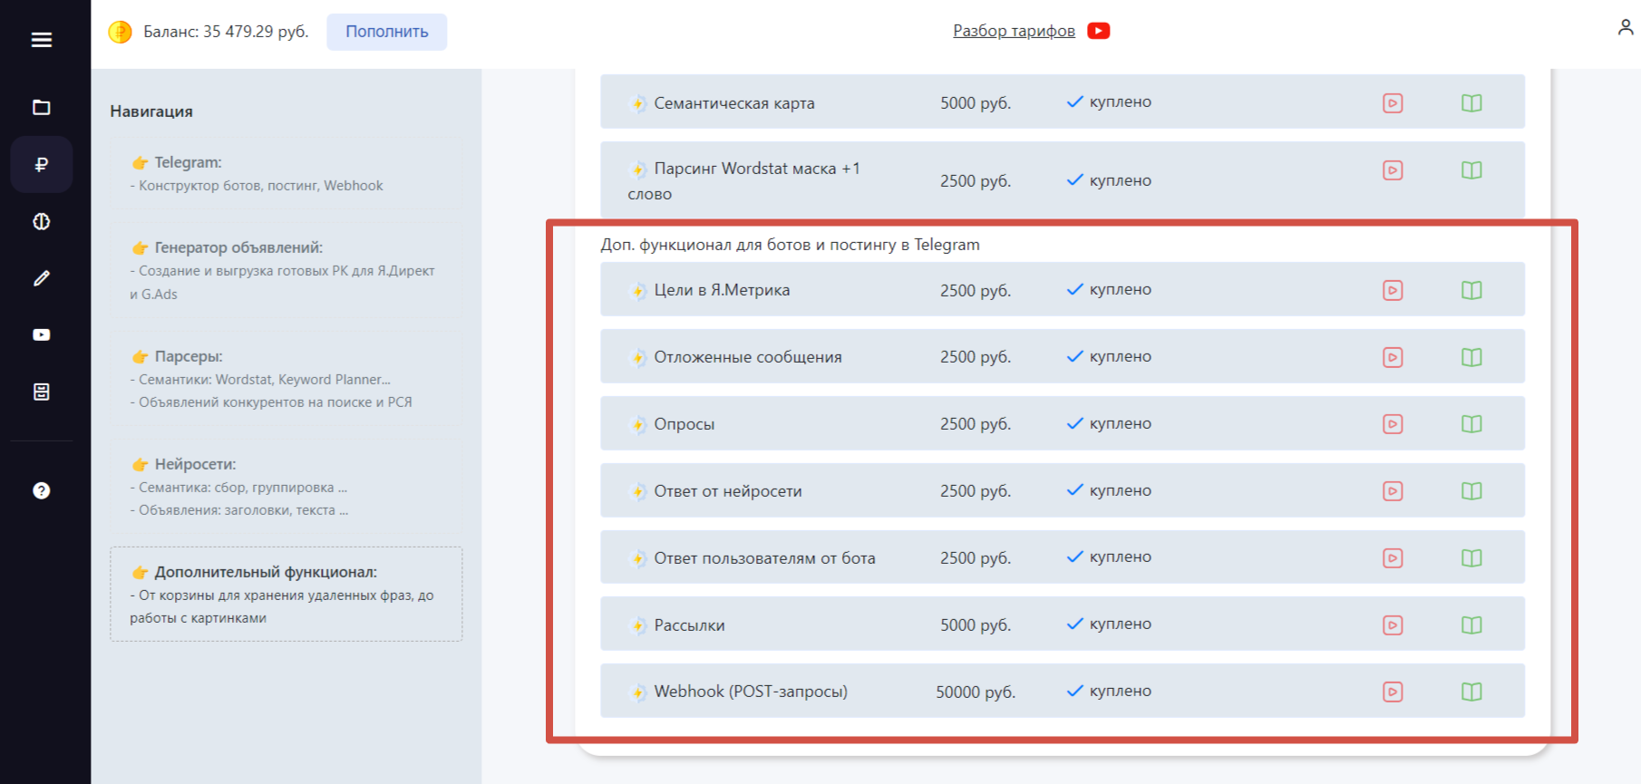
Task: Play video for Рассылки row
Action: click(1393, 625)
